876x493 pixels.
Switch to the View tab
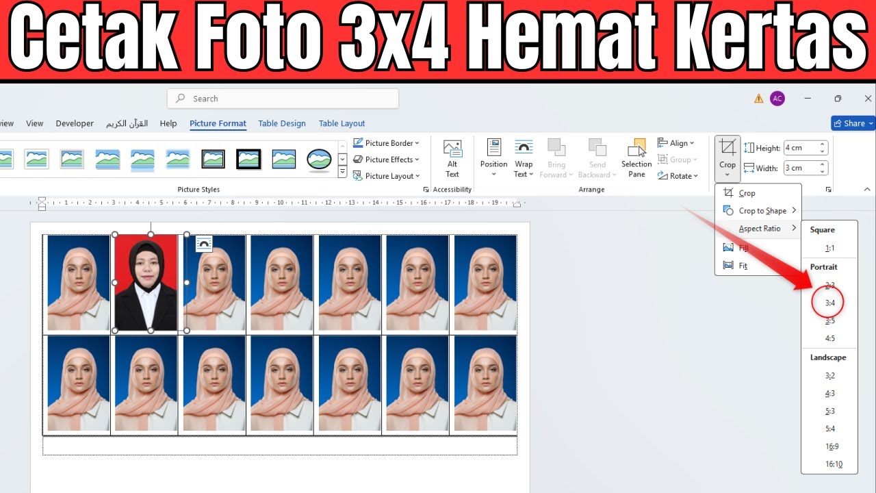(35, 123)
